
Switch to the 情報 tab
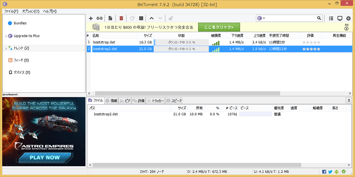pos(111,101)
